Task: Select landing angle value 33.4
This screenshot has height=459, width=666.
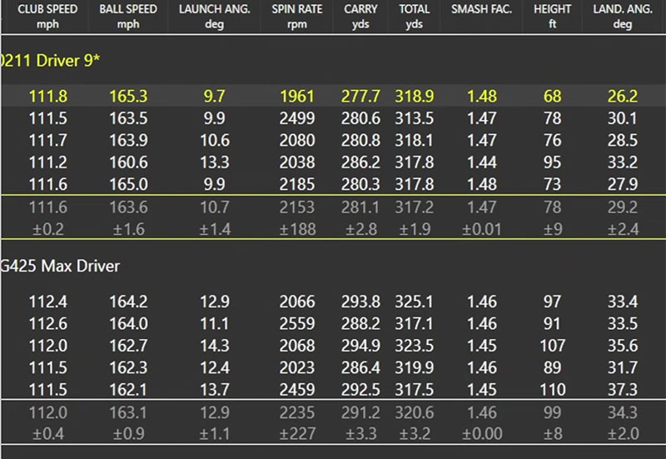Action: pos(623,302)
